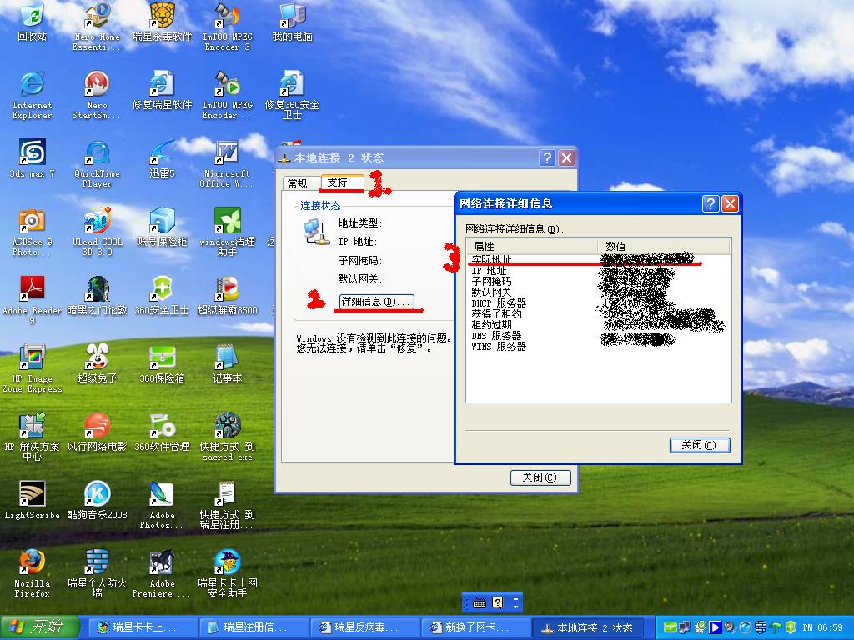Switch to the 支持 tab
The image size is (854, 640).
341,182
